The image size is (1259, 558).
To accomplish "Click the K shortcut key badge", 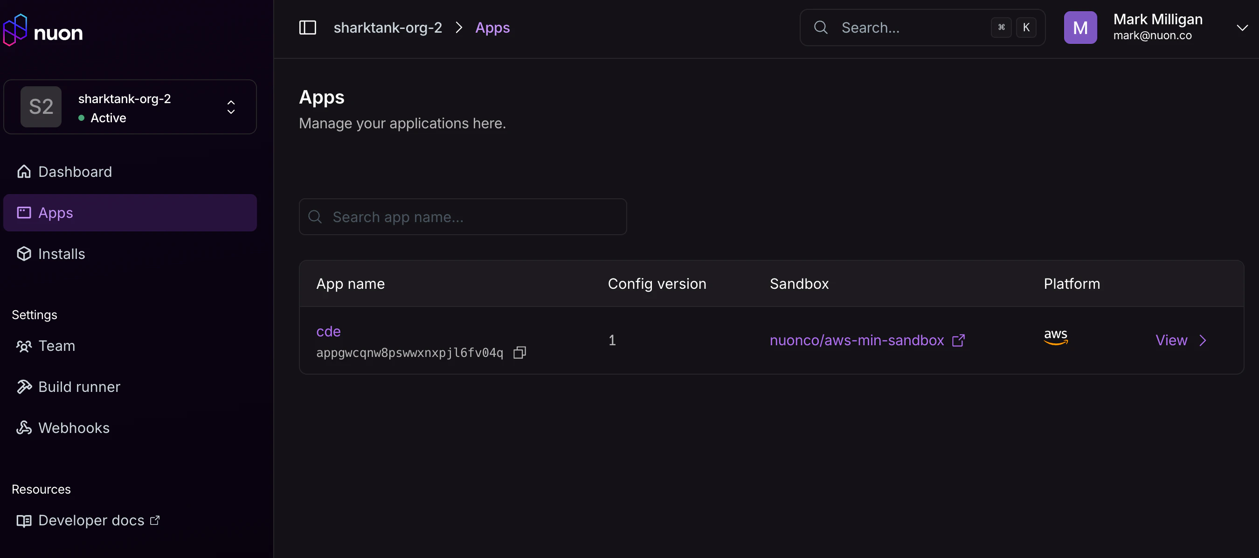I will 1026,28.
